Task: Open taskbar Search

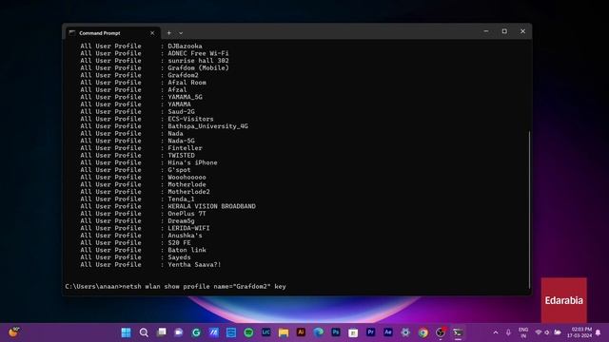Action: (144, 332)
